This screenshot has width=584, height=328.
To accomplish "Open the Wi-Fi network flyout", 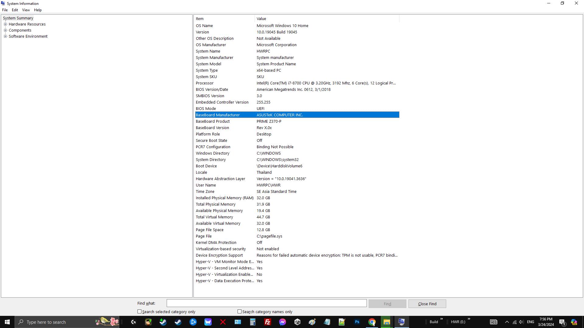I will [514, 322].
